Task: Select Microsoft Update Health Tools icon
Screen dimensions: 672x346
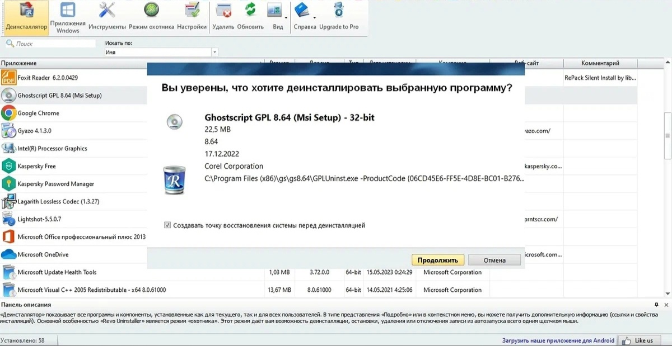Action: click(x=8, y=272)
